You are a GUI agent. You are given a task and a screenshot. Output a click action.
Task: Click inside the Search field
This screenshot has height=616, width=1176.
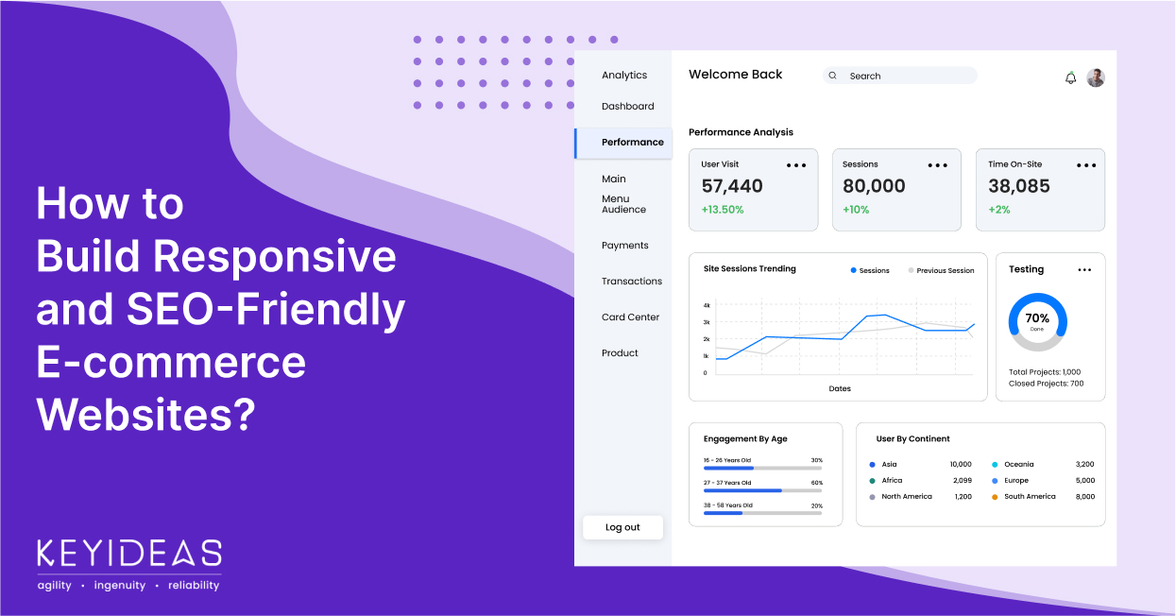tap(897, 76)
